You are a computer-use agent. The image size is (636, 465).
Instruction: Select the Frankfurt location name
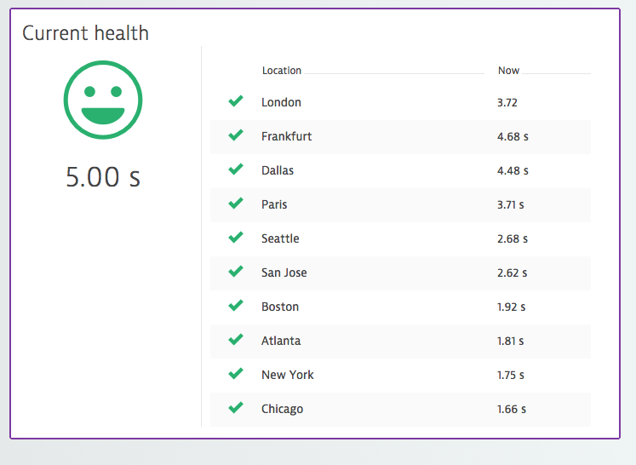tap(286, 136)
